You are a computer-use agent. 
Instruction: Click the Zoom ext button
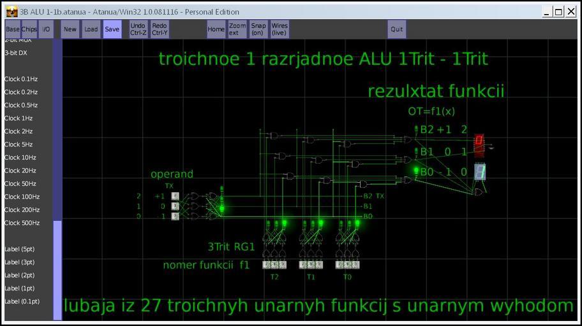pyautogui.click(x=237, y=29)
